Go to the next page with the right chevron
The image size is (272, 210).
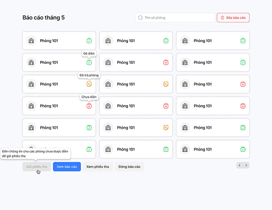pos(246,165)
